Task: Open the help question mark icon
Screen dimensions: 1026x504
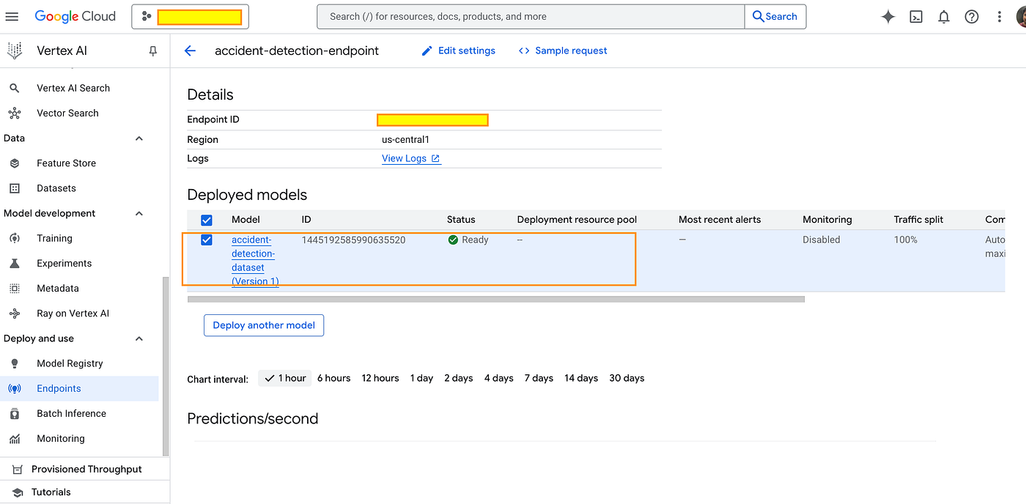Action: [972, 16]
